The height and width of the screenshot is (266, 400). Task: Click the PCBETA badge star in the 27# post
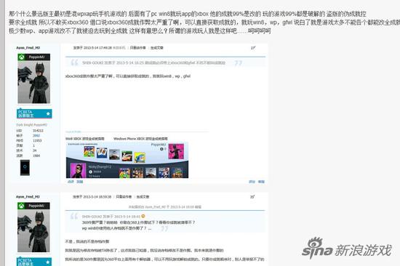48,113
